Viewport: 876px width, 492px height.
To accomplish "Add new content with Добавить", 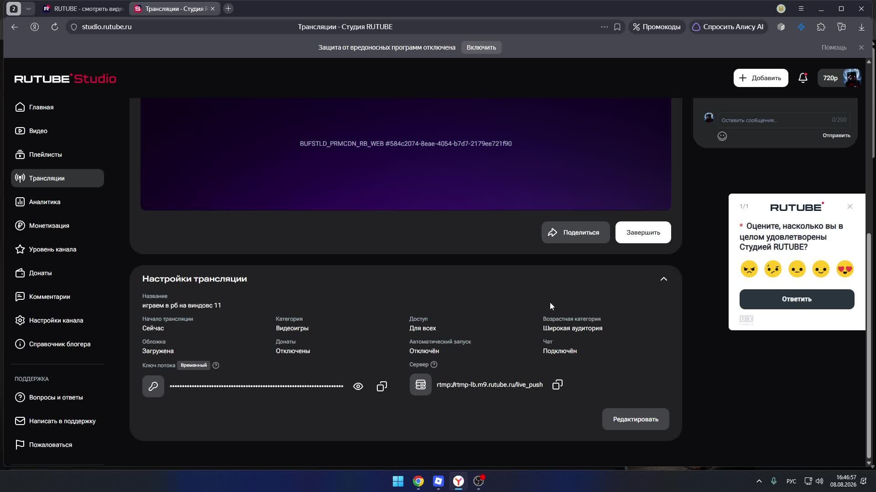I will (761, 78).
